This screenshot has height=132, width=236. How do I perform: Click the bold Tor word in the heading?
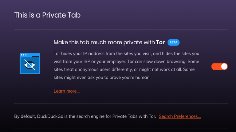160,42
